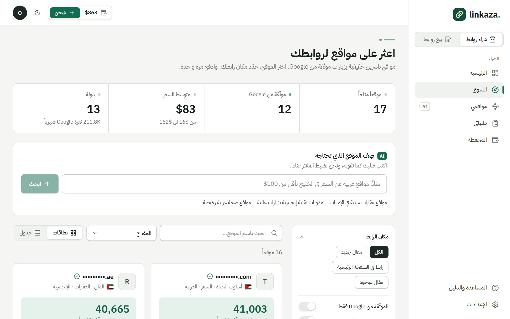
Task: Click the linkaza logo icon
Action: [x=459, y=14]
